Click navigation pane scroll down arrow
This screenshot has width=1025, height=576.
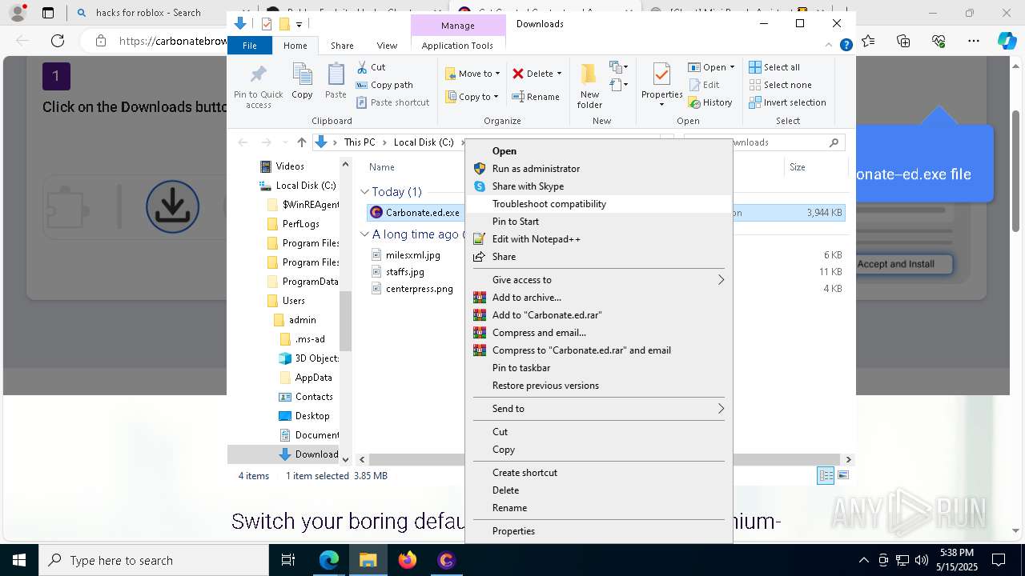coord(346,459)
